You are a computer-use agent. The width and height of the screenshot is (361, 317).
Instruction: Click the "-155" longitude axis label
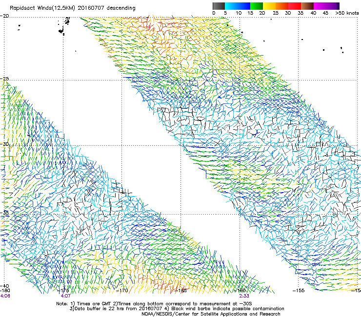(299, 291)
